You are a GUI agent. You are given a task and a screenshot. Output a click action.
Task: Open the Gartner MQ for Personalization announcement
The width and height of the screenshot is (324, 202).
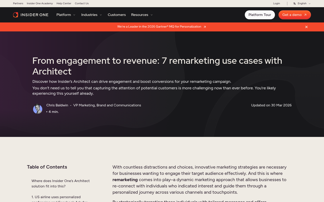[x=159, y=27]
